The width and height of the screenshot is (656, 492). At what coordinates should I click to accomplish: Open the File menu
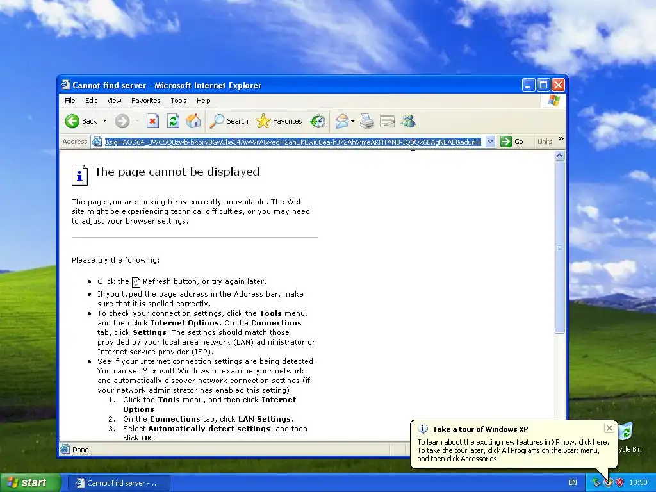70,101
